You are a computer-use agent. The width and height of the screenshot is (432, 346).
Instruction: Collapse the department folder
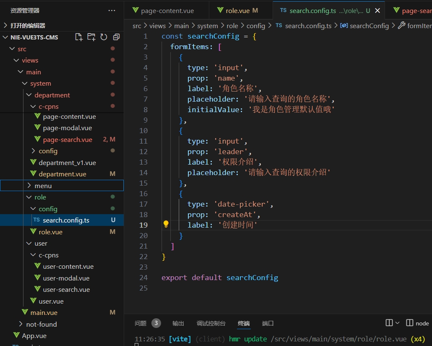click(62, 95)
